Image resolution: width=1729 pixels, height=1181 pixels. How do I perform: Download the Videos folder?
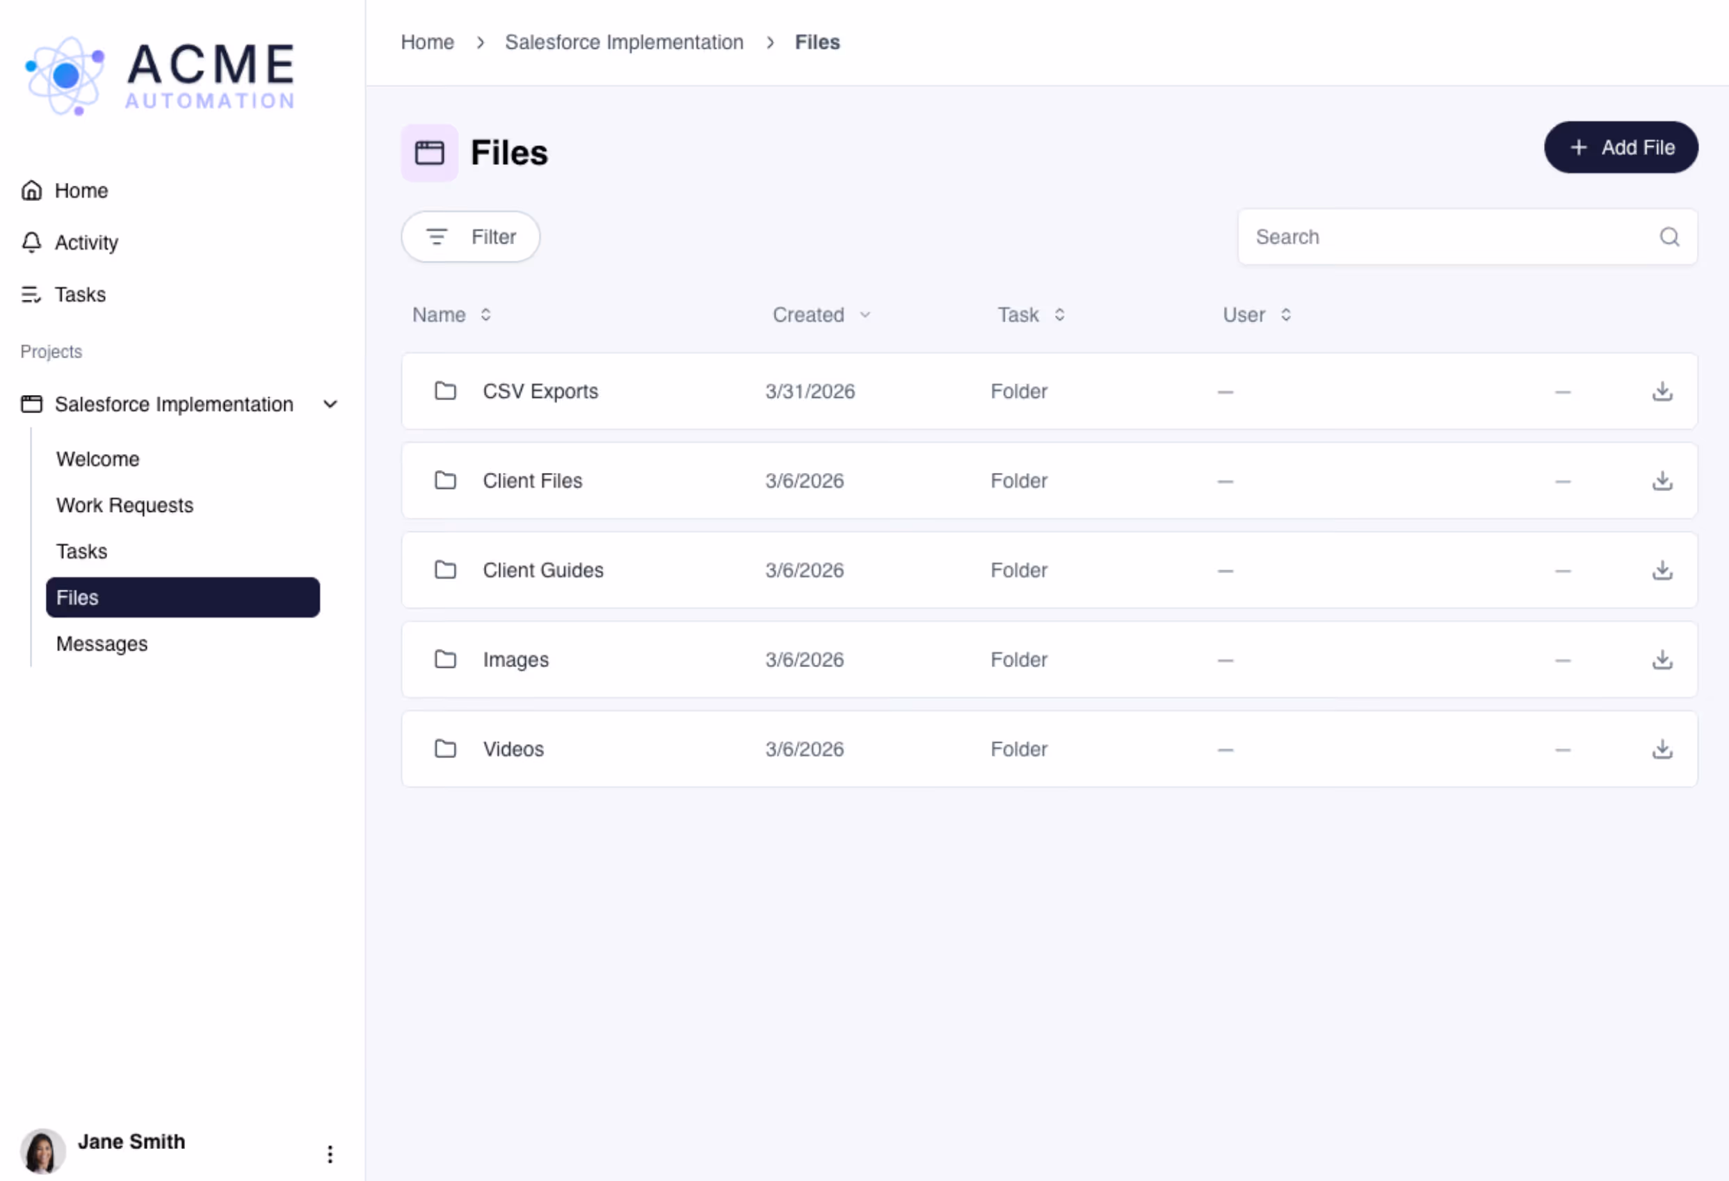point(1662,748)
